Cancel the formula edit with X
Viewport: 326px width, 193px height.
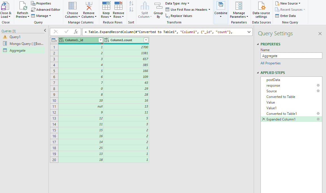click(x=56, y=32)
